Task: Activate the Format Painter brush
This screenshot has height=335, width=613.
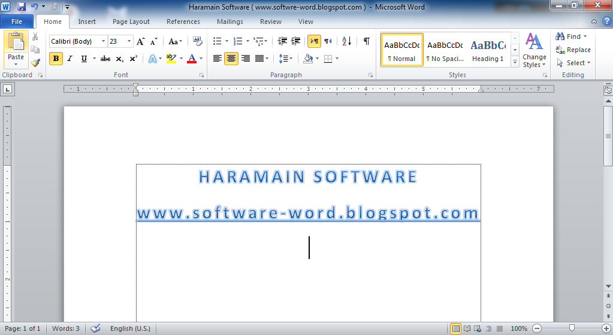Action: click(35, 62)
